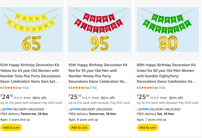Screen dimensions: 202x138
Task: Add the 80th birthday kit to cart
Action: tap(148, 127)
